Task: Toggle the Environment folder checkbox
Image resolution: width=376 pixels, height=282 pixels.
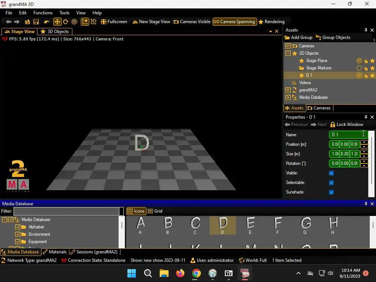Action: click(x=18, y=235)
